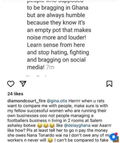Tap the word Ghana in the comment

point(80,8)
